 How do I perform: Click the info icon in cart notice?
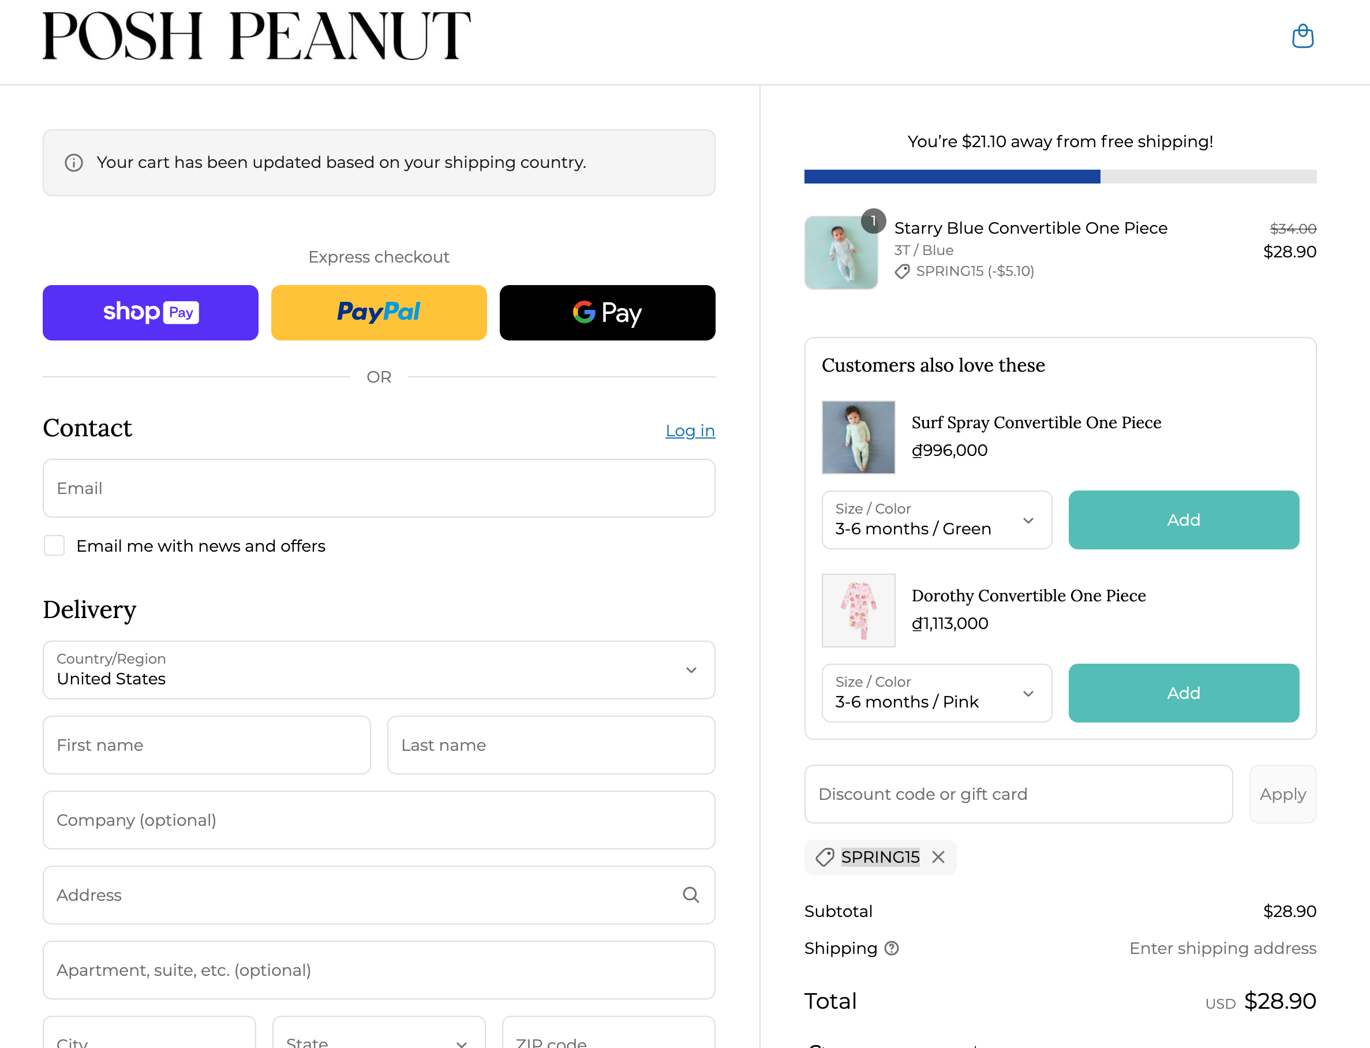[x=74, y=163]
